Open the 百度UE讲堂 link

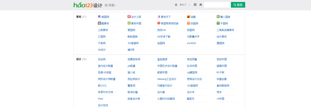click(x=105, y=72)
